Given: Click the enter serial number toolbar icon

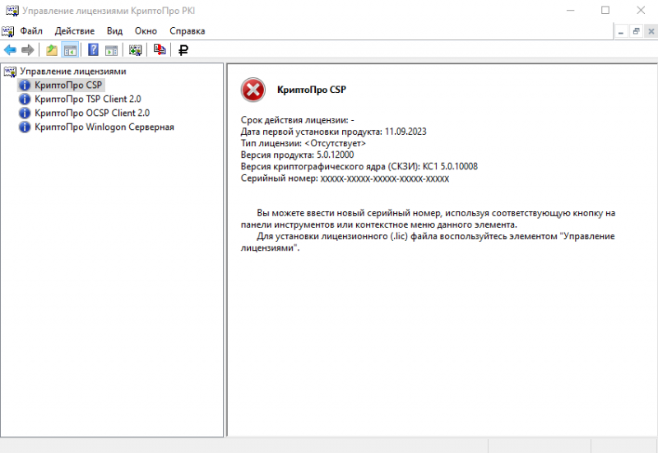Looking at the screenshot, I should [136, 50].
